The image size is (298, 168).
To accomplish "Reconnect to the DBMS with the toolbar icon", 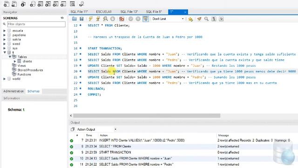I will tap(81, 4).
